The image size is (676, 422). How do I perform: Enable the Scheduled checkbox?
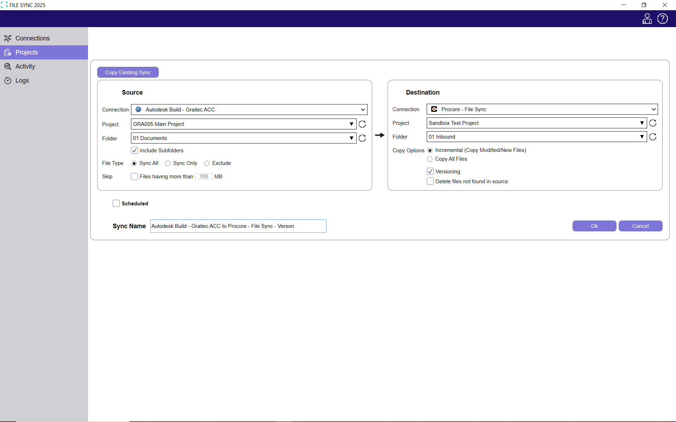[x=116, y=203]
